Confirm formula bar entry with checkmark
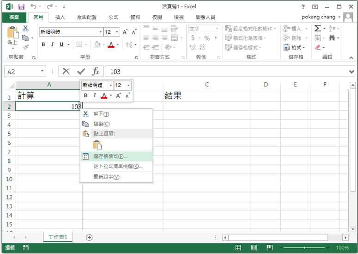 [x=81, y=72]
